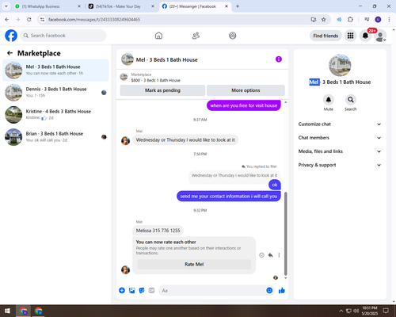Open Brian - 3 Beds 1 Bath House chat
The image size is (396, 317).
coord(55,137)
